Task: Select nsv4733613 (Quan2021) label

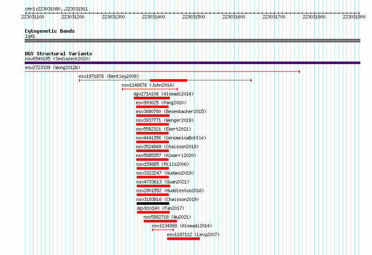Action: coord(163,182)
